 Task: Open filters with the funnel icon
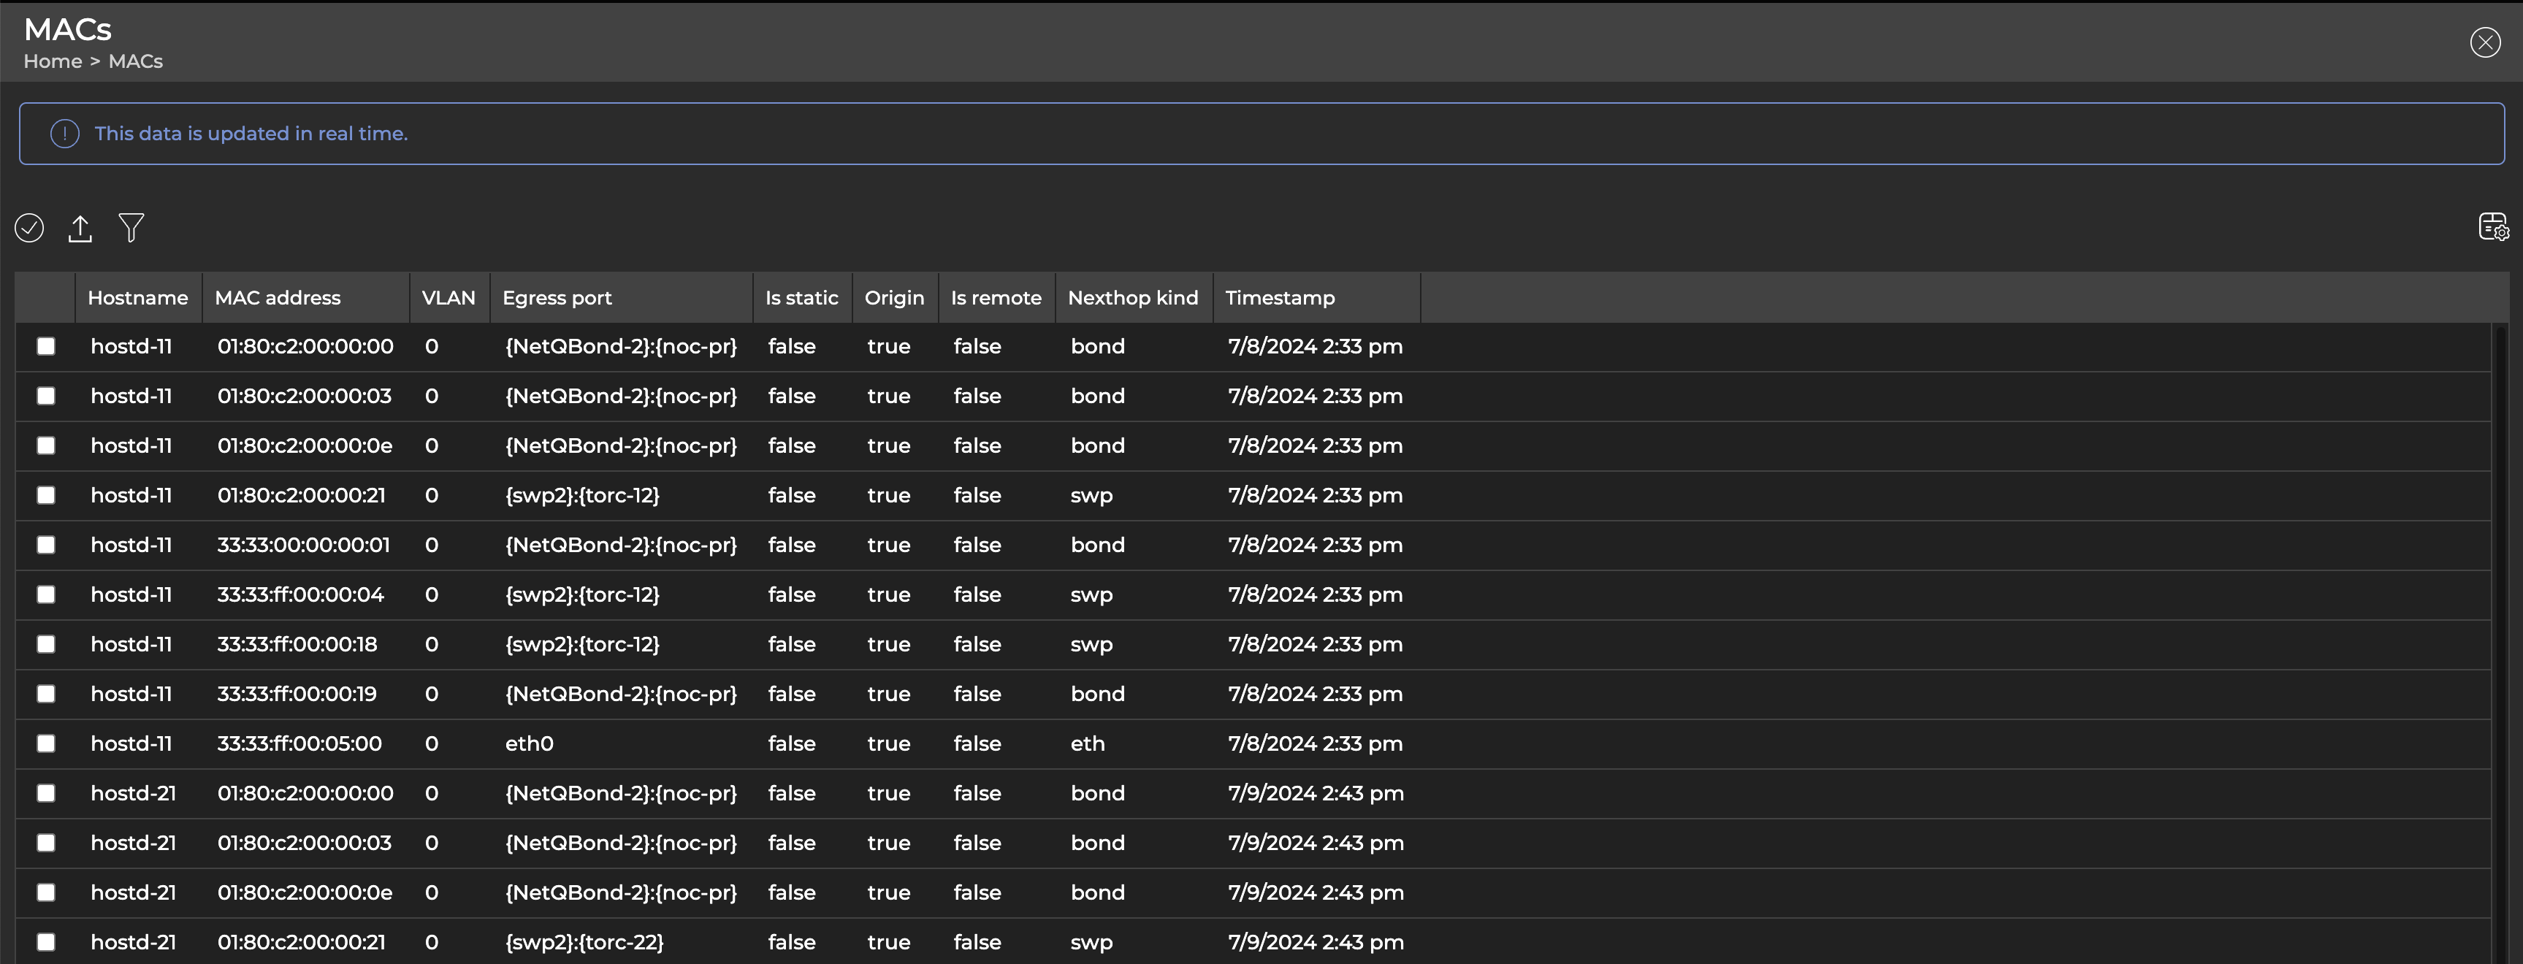coord(131,227)
